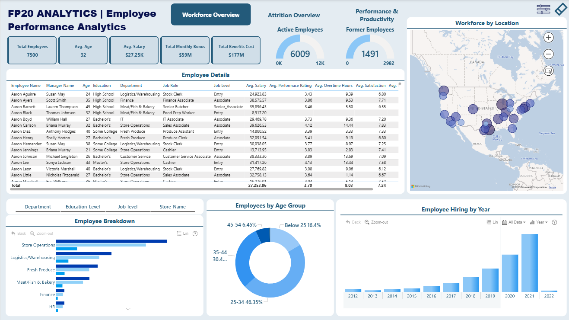Toggle Lin scale in Hiring by Year chart

coord(492,222)
